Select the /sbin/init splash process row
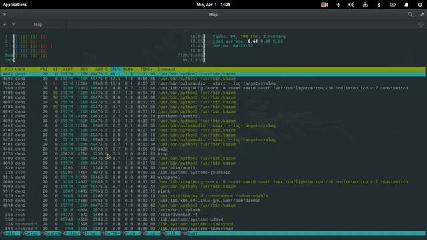Image resolution: width=427 pixels, height=240 pixels. pos(213,210)
